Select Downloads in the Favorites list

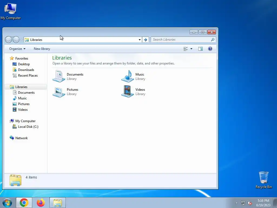[26, 70]
